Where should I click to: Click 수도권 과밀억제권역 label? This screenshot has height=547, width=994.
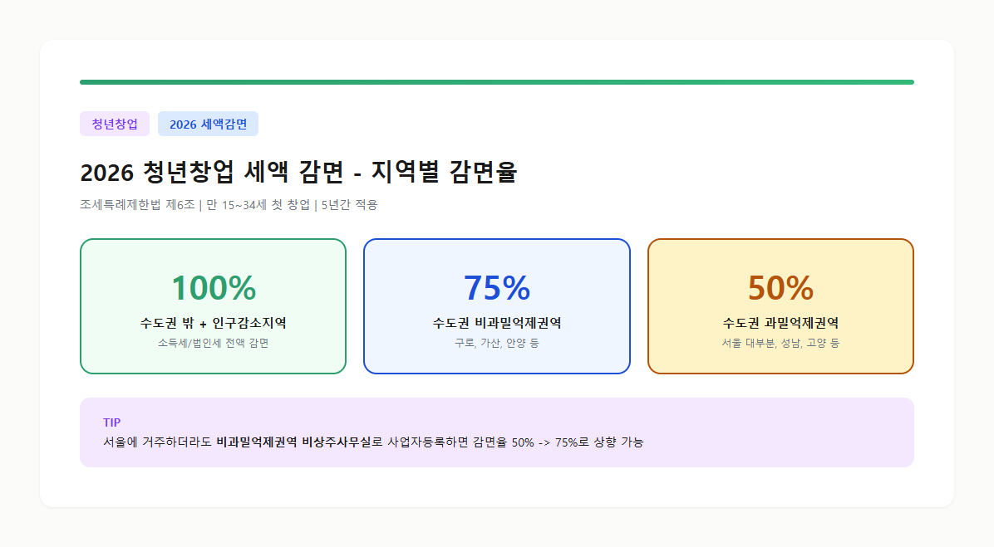click(780, 324)
